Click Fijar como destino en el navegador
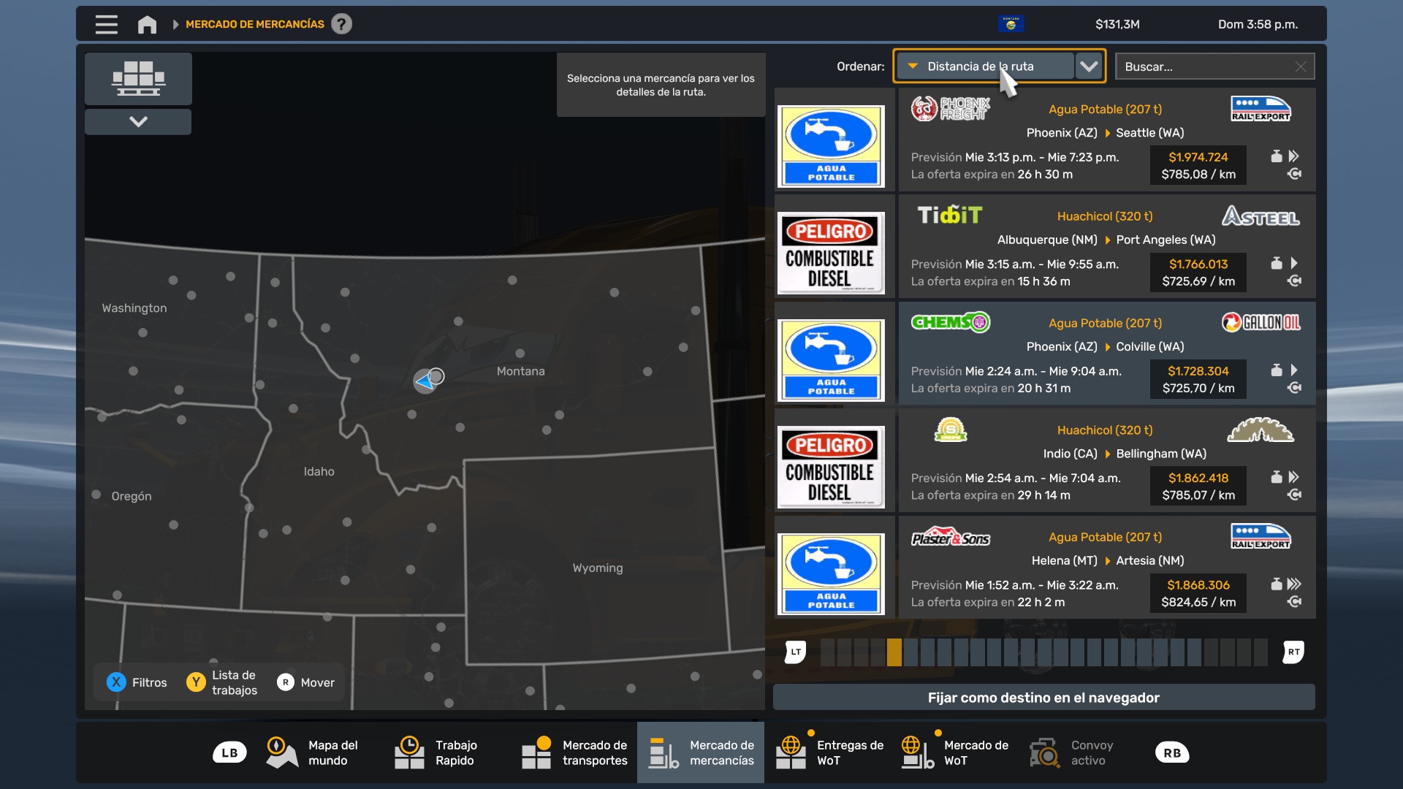Screen dimensions: 1403x789 click(1043, 698)
